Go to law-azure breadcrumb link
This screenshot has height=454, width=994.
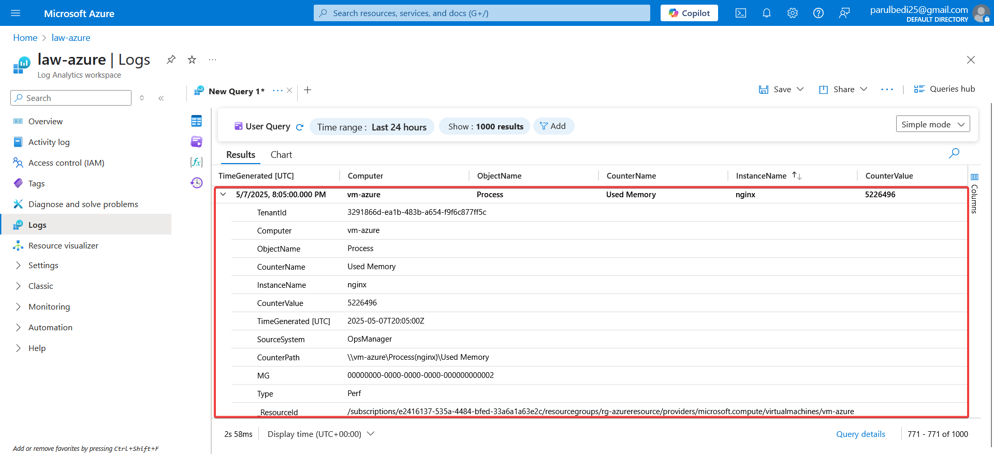[x=71, y=38]
